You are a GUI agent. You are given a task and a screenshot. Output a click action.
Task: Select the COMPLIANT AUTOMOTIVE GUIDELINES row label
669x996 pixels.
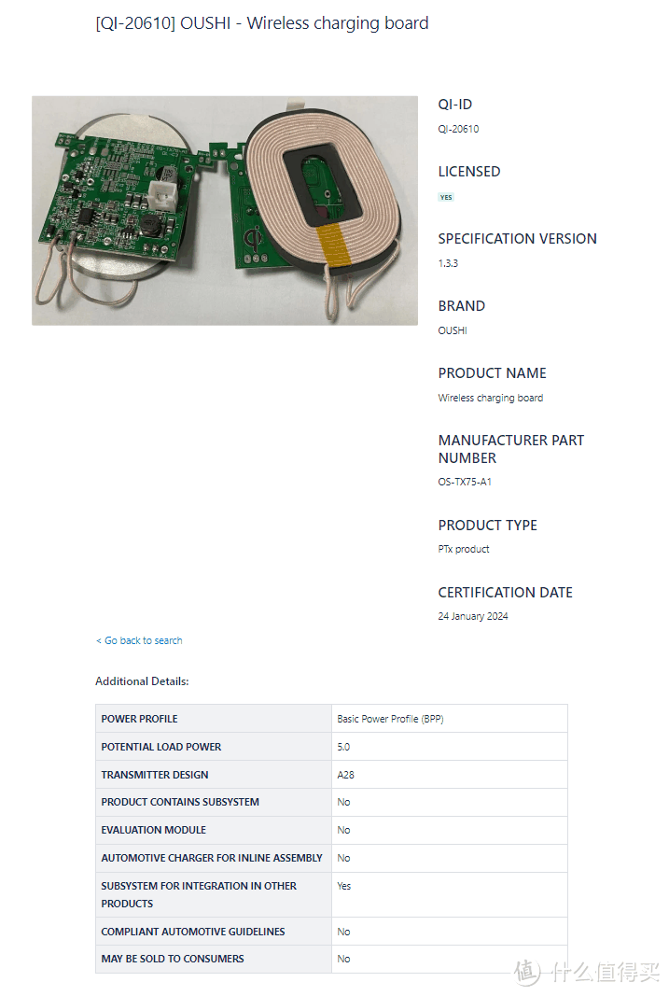point(193,932)
